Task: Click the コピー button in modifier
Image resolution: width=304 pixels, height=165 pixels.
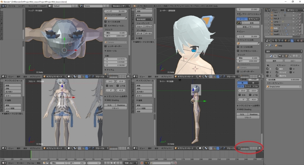Action: click(x=292, y=61)
